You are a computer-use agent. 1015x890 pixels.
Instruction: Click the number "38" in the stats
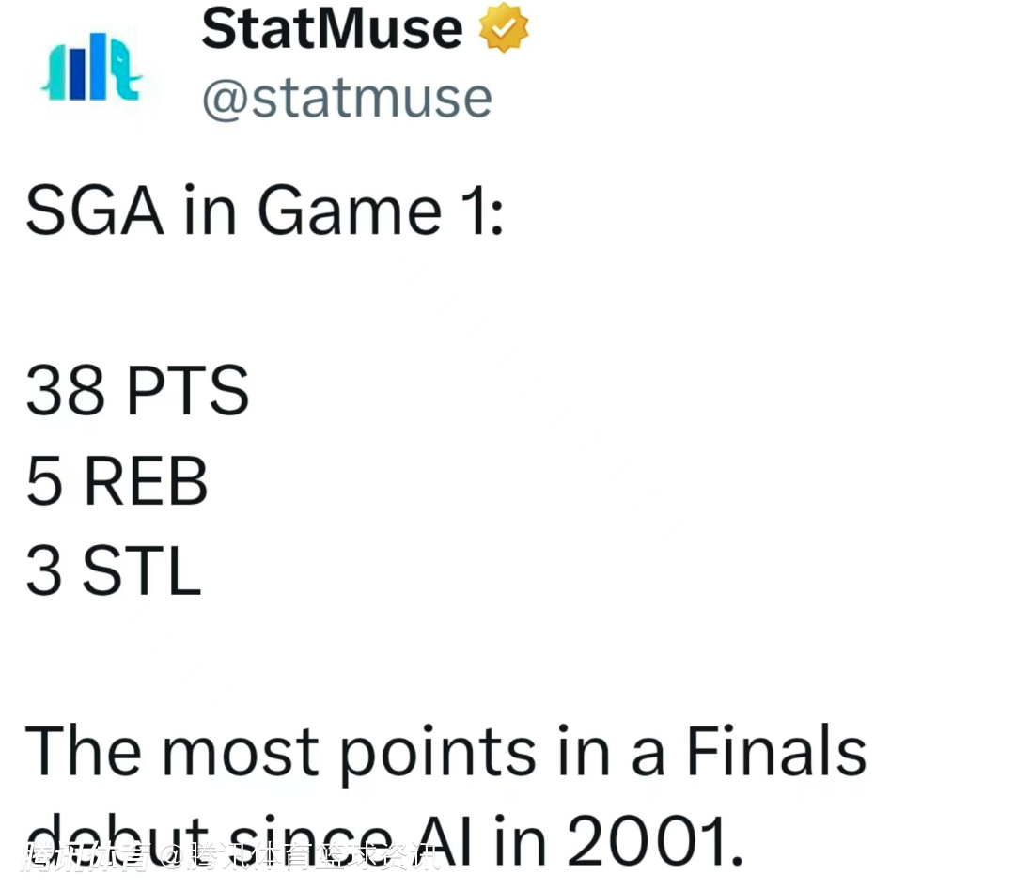(66, 391)
